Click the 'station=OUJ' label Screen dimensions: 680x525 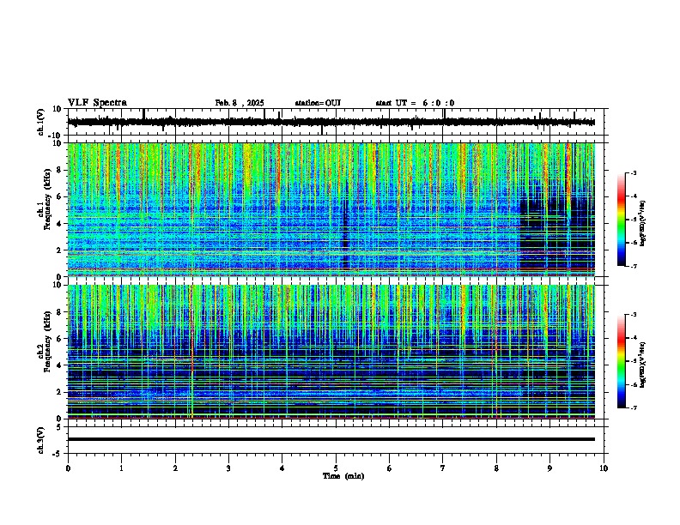318,103
